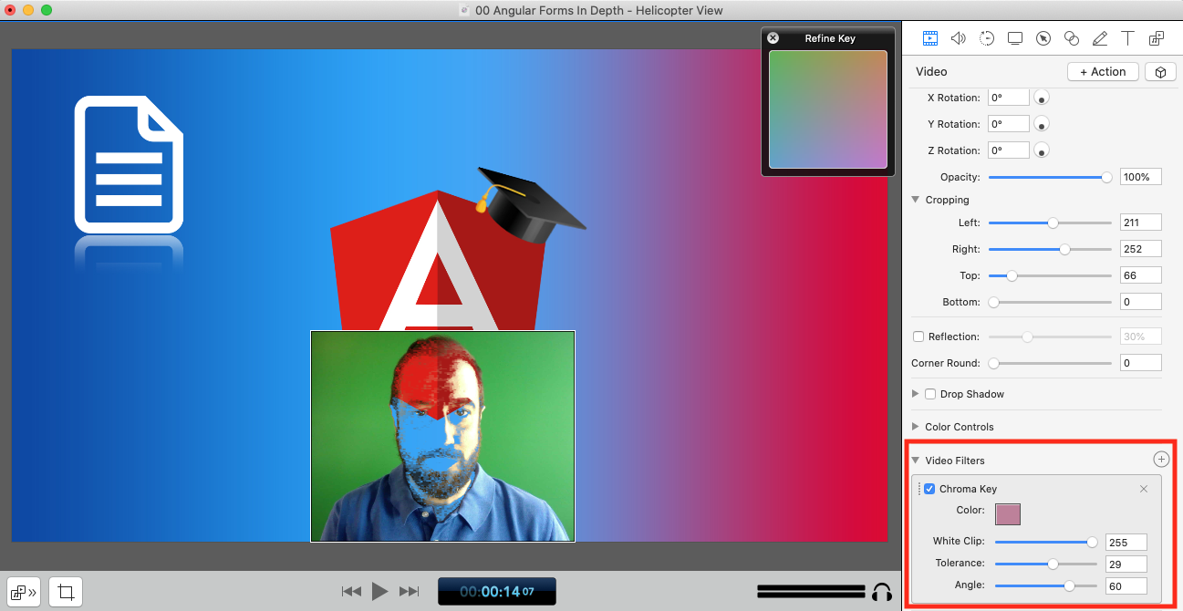Open the Annotations pencil tab
The height and width of the screenshot is (611, 1183).
(x=1100, y=38)
